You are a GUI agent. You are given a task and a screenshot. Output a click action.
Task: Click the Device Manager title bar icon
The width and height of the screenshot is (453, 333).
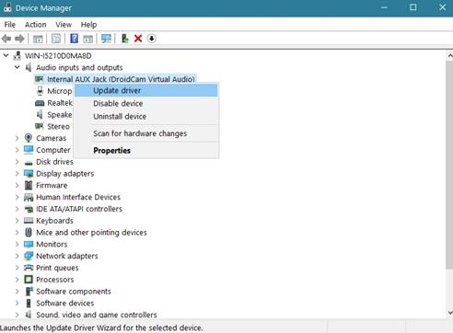click(7, 7)
